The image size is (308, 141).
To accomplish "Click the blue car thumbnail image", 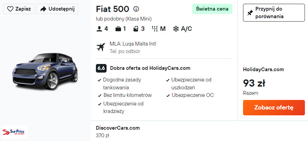I will tap(45, 71).
